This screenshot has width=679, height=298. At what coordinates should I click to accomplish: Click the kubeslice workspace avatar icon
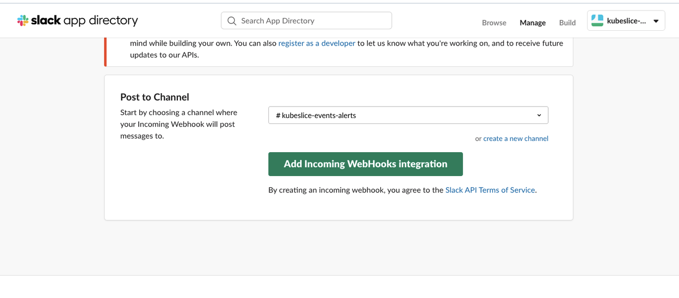click(597, 21)
